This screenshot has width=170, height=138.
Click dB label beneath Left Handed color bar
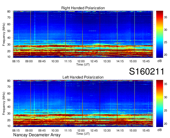point(159,130)
